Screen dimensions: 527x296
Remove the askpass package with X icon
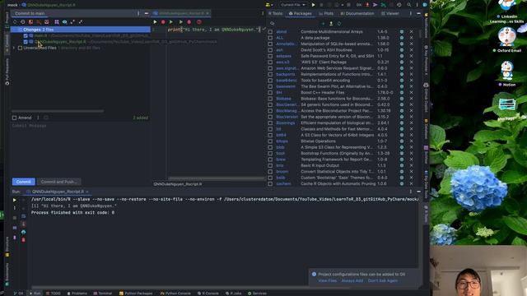pos(411,56)
